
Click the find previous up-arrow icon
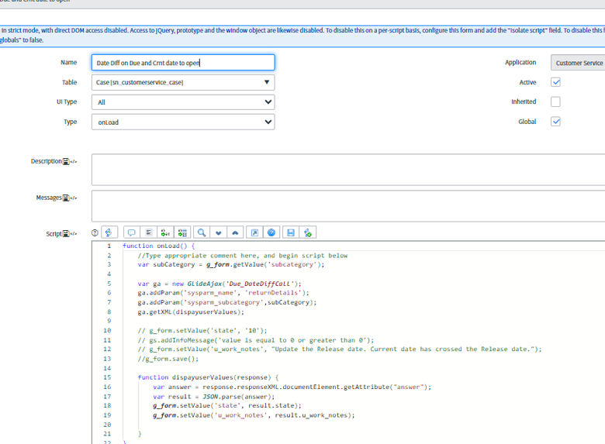[x=235, y=232]
